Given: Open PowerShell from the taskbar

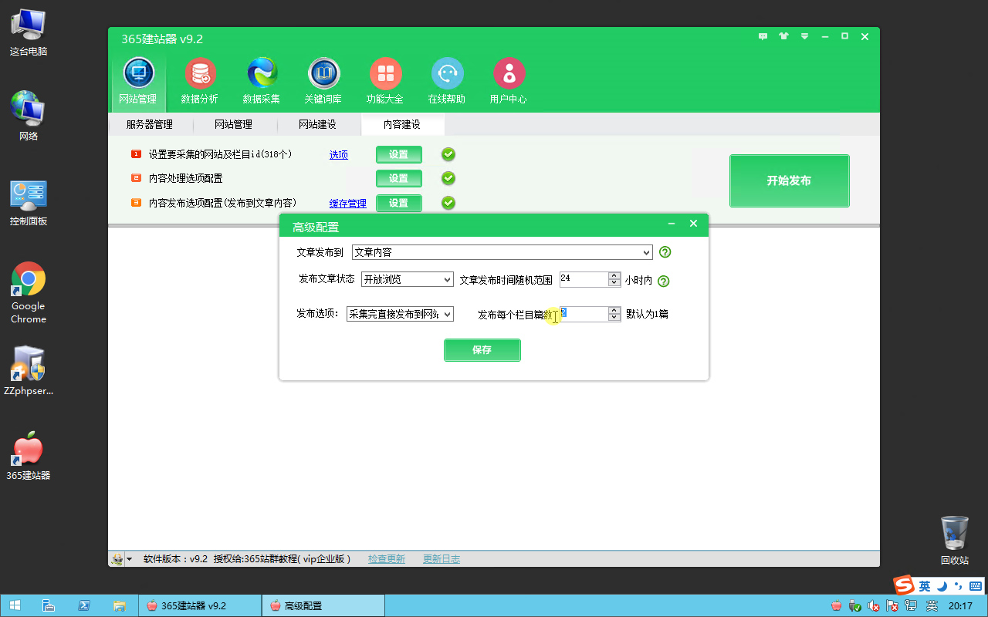Looking at the screenshot, I should coord(84,605).
